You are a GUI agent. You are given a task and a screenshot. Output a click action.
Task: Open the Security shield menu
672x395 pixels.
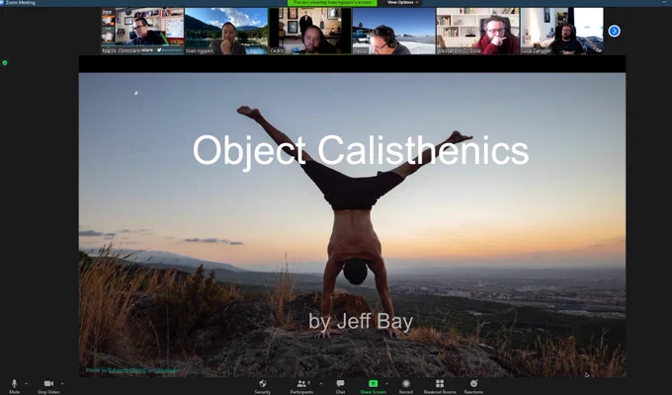tap(262, 385)
